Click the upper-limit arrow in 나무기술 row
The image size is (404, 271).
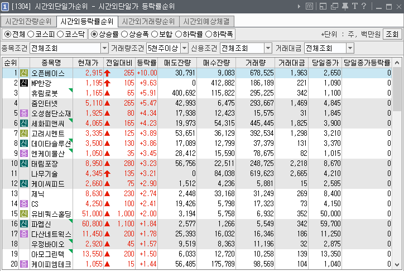click(107, 173)
